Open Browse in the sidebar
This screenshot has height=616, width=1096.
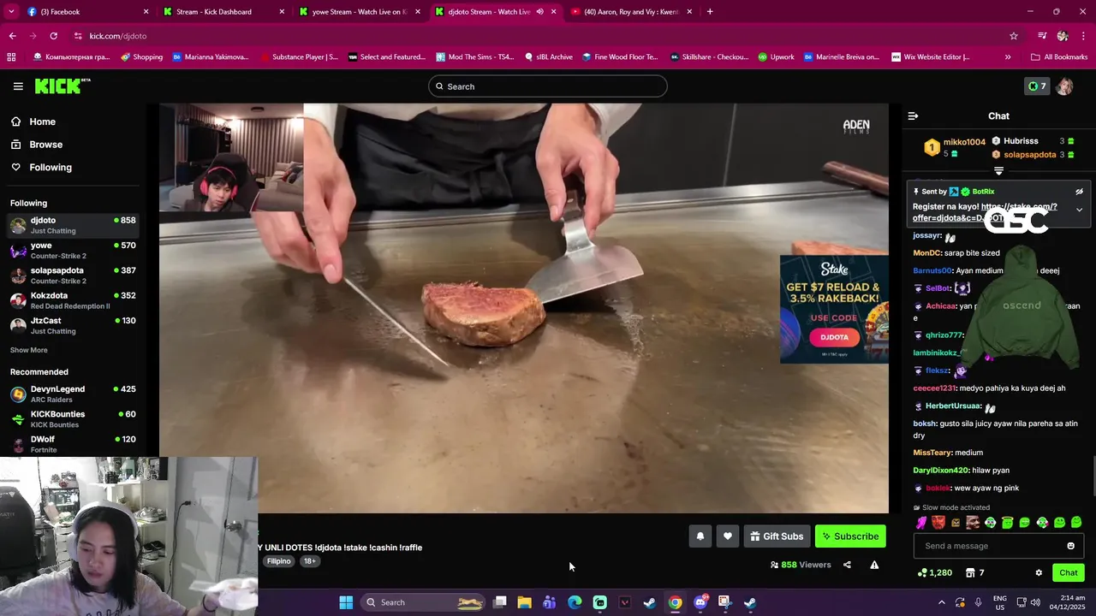(45, 145)
